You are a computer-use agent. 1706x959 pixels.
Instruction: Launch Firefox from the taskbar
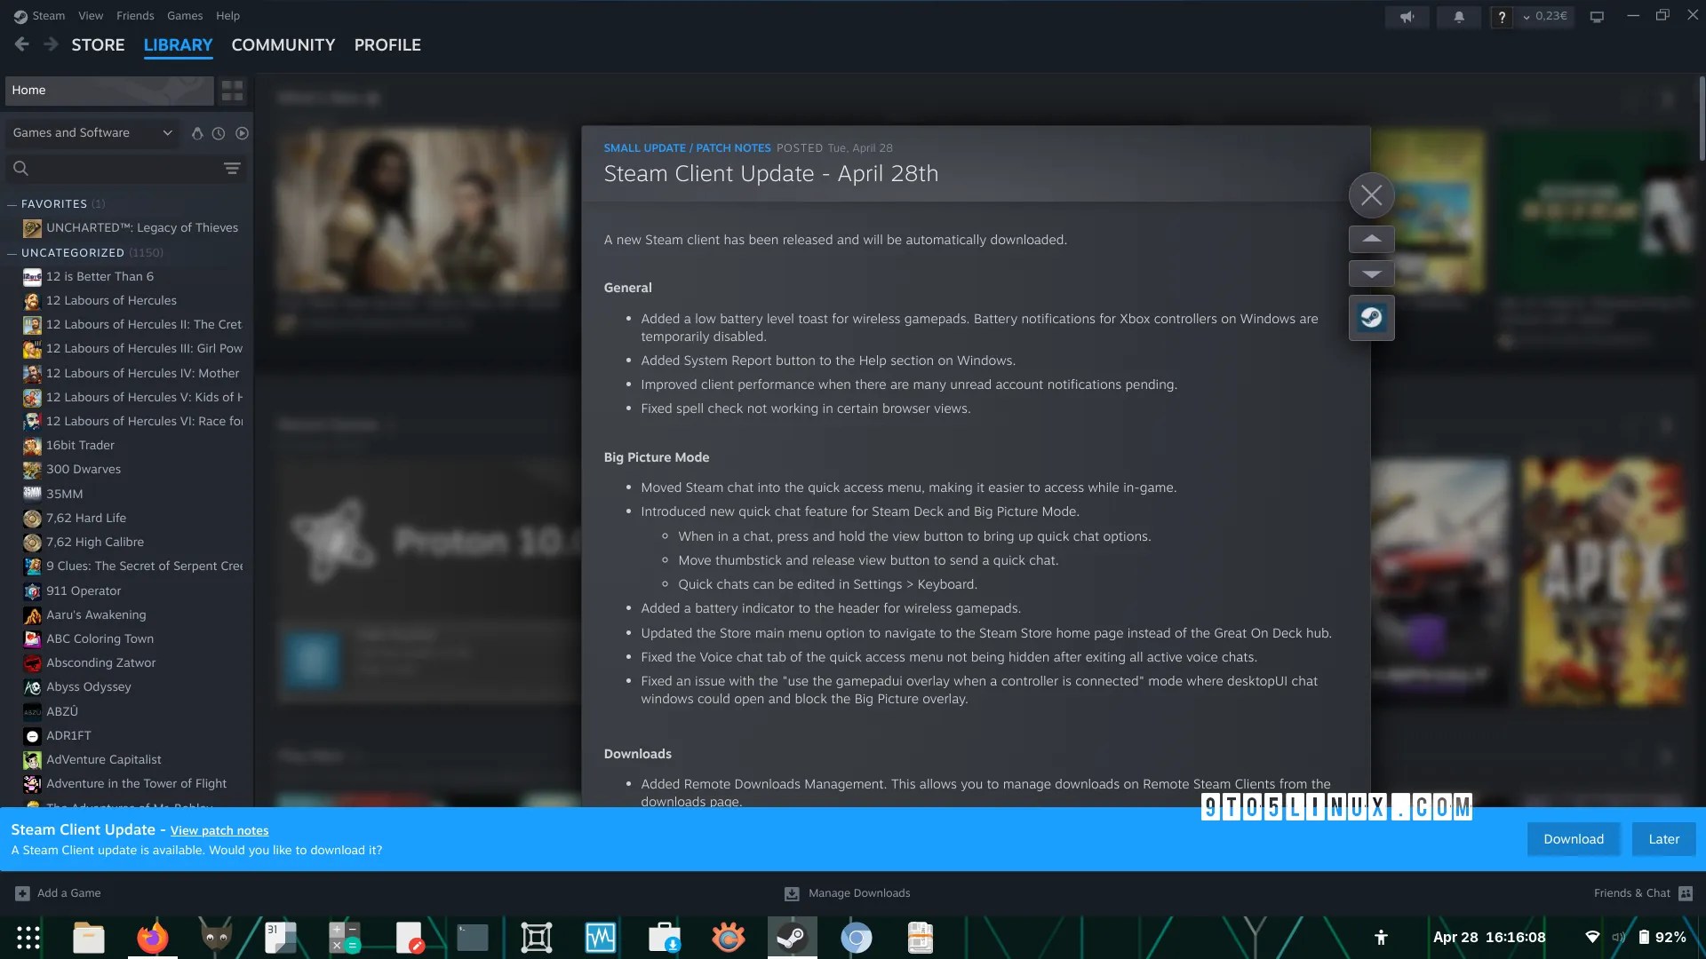152,938
